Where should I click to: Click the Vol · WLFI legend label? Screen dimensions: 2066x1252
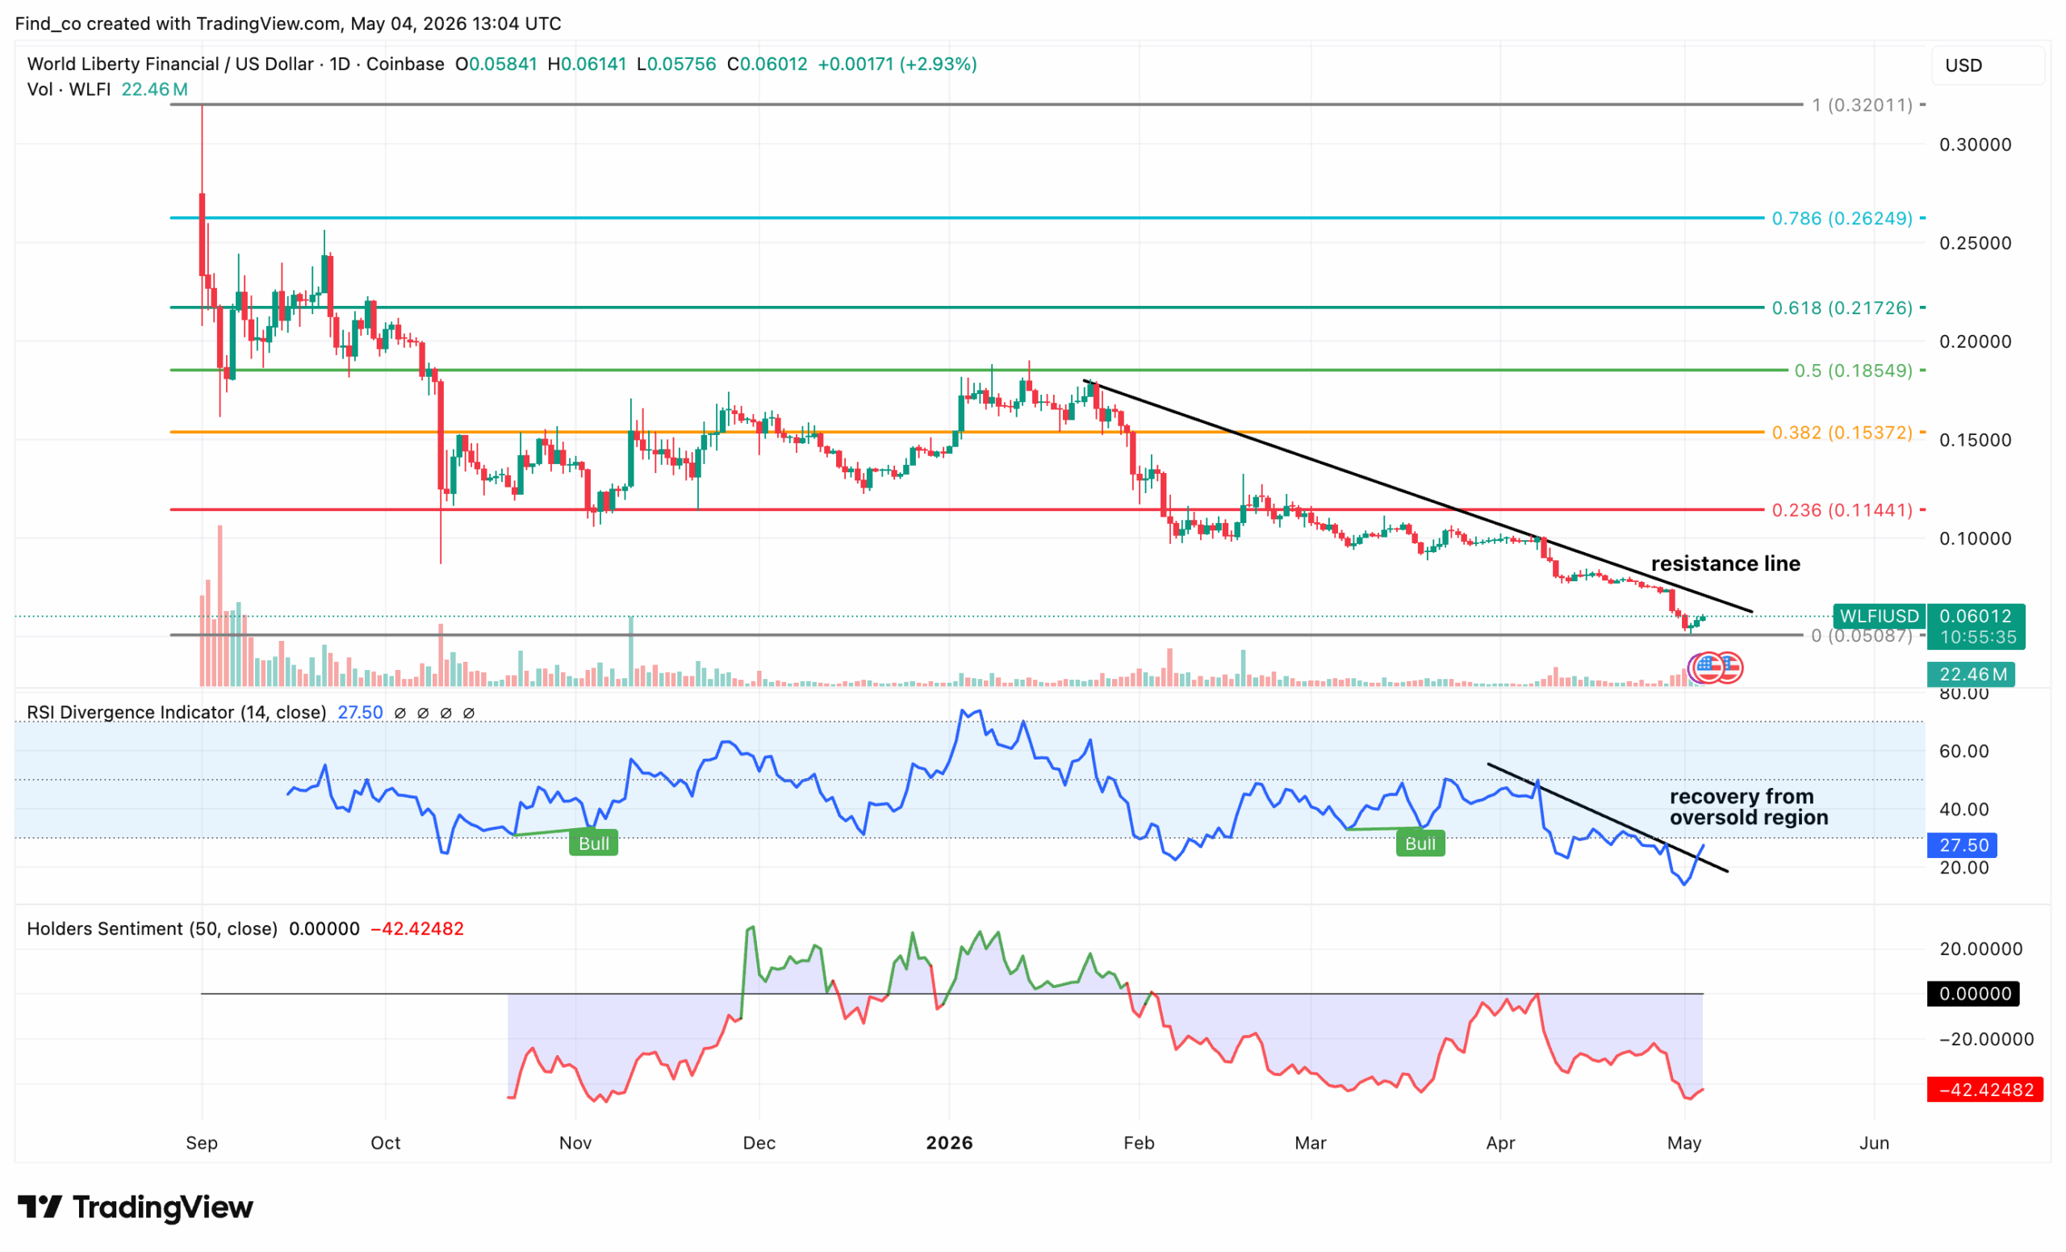(x=69, y=89)
